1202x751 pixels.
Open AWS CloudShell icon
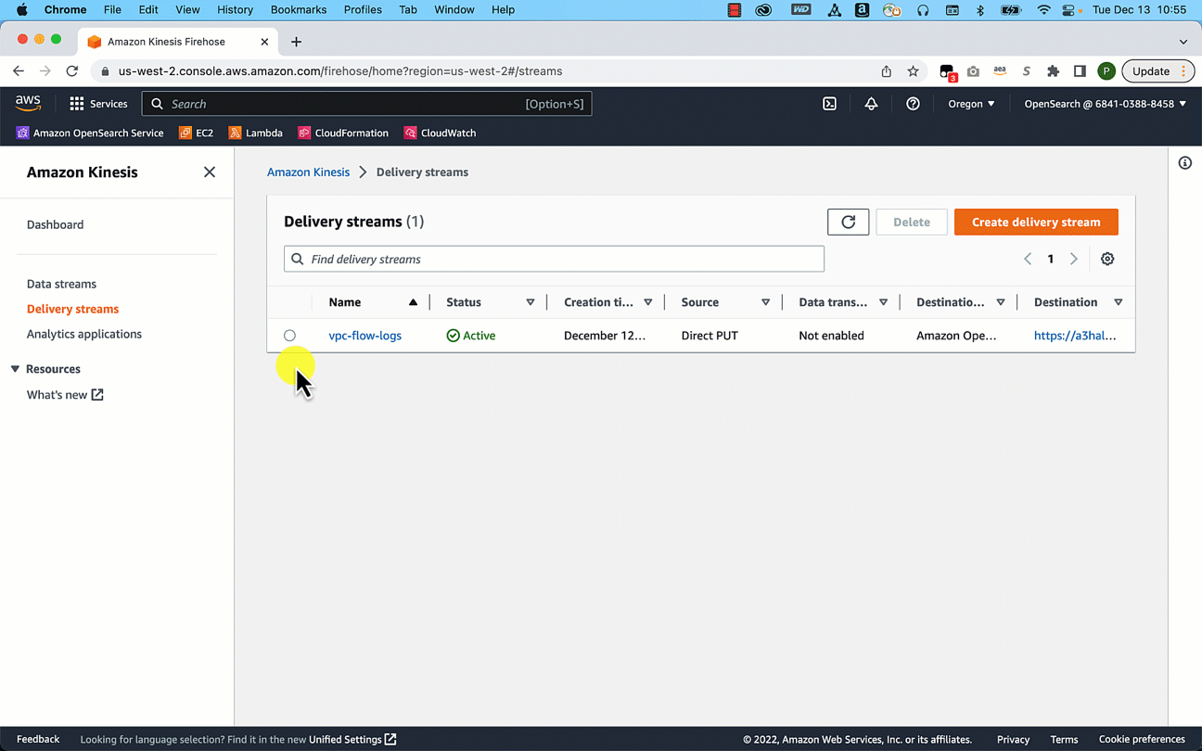point(830,104)
